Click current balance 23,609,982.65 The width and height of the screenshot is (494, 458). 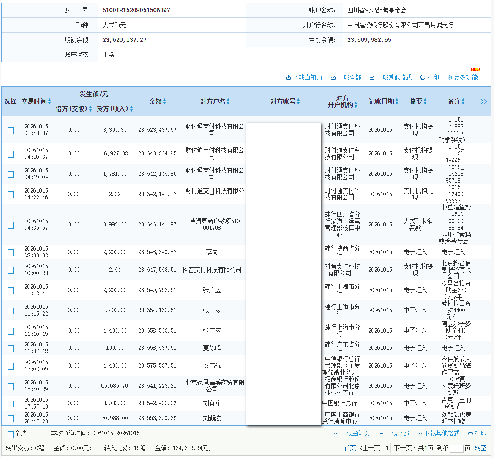(x=369, y=40)
